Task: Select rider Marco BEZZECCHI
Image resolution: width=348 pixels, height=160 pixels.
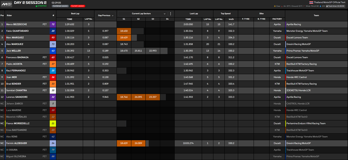Action: (x=17, y=24)
